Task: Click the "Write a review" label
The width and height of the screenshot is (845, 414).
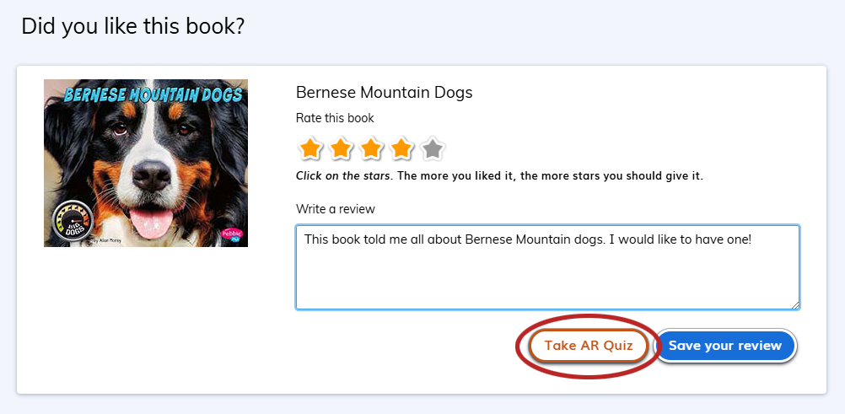Action: (336, 209)
